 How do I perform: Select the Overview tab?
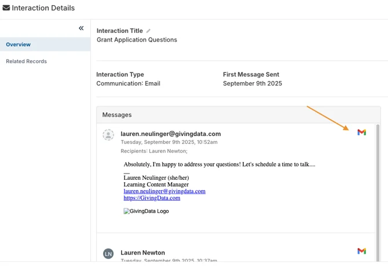[x=45, y=45]
